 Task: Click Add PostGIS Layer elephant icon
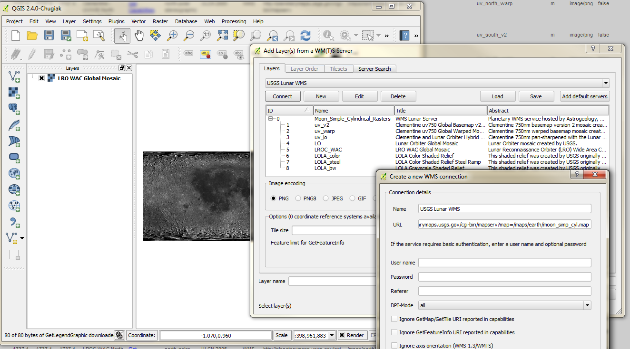(14, 109)
